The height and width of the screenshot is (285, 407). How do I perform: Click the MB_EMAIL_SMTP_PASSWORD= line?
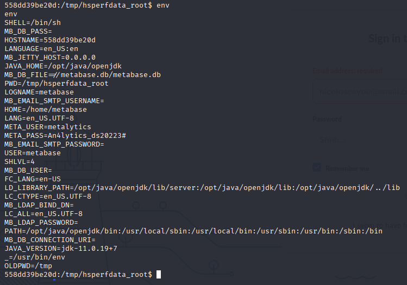point(54,144)
